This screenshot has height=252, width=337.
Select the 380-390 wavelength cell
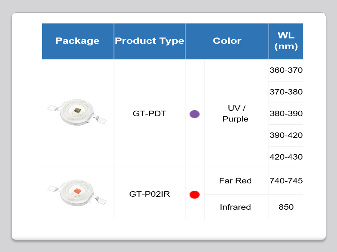[286, 114]
